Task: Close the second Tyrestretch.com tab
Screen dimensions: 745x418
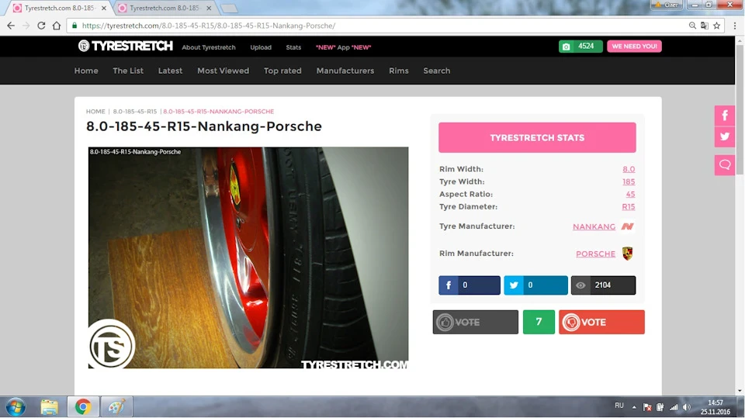Action: 209,8
